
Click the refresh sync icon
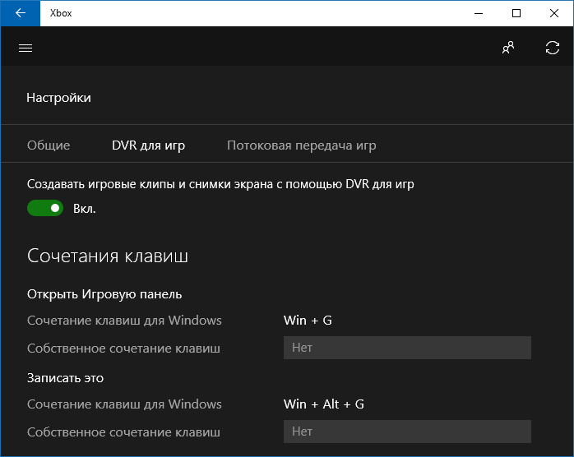click(553, 48)
